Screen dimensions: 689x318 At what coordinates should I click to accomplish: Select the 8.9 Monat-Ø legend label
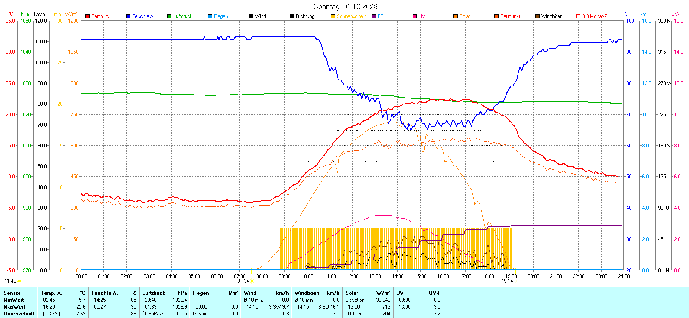coord(595,16)
